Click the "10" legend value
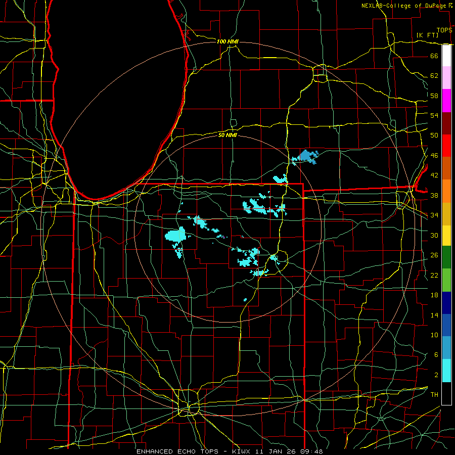Screen dimensions: 455x455 (434, 335)
